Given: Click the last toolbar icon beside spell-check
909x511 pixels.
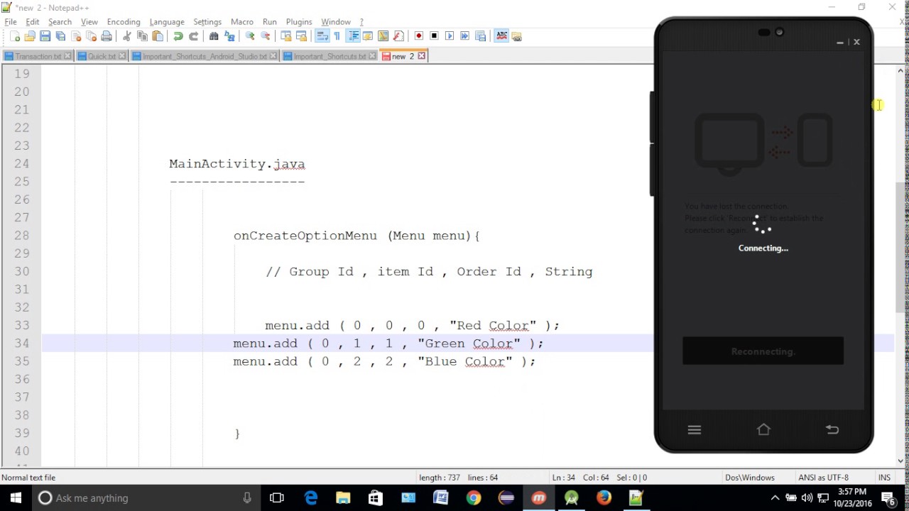Looking at the screenshot, I should tap(516, 36).
